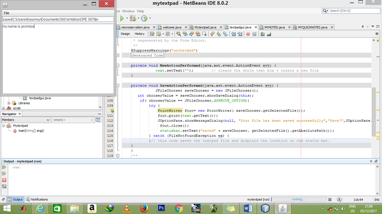
Task: Open the Window menu
Action: point(128,11)
